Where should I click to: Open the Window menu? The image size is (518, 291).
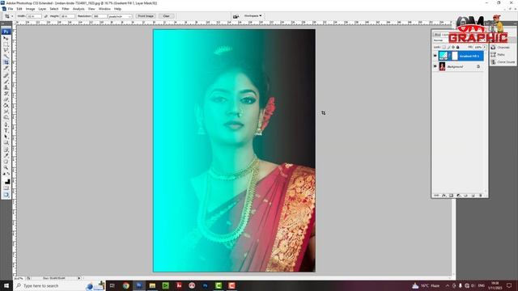104,9
